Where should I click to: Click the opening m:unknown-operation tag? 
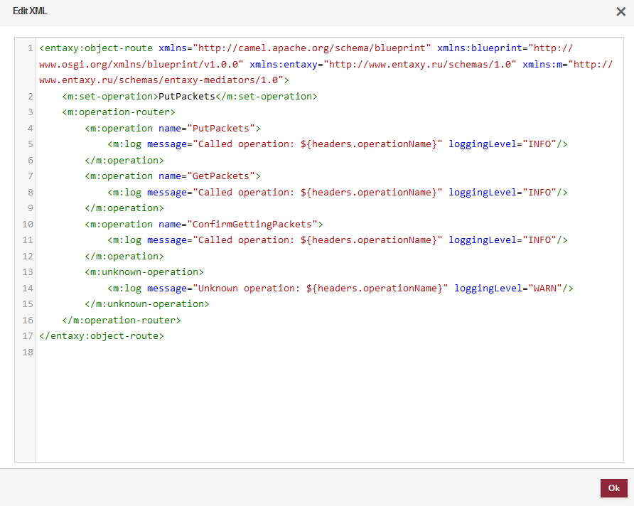(144, 272)
